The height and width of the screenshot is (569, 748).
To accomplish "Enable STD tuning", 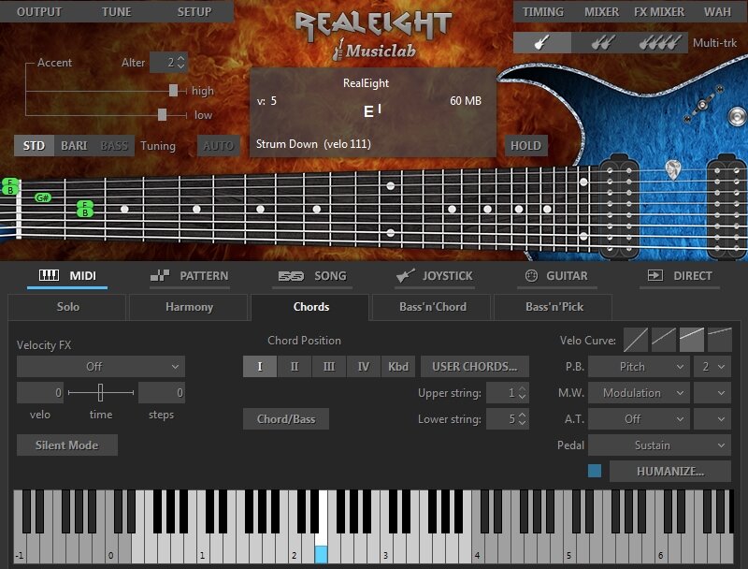I will [x=34, y=146].
